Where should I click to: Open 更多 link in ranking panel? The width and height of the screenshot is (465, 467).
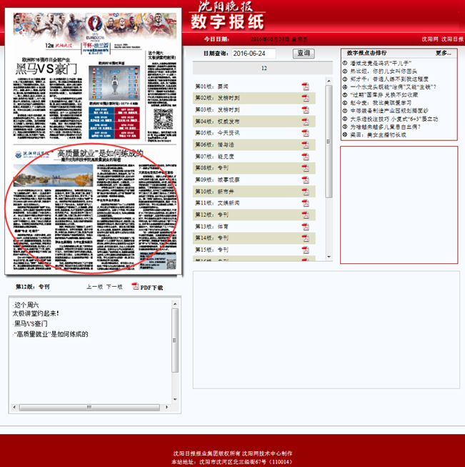click(443, 53)
